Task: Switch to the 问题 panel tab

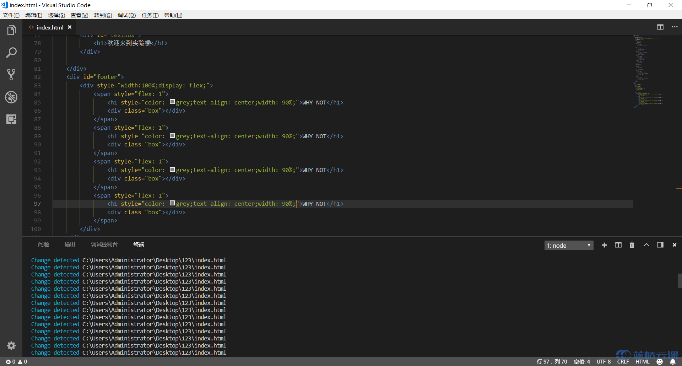Action: tap(43, 244)
